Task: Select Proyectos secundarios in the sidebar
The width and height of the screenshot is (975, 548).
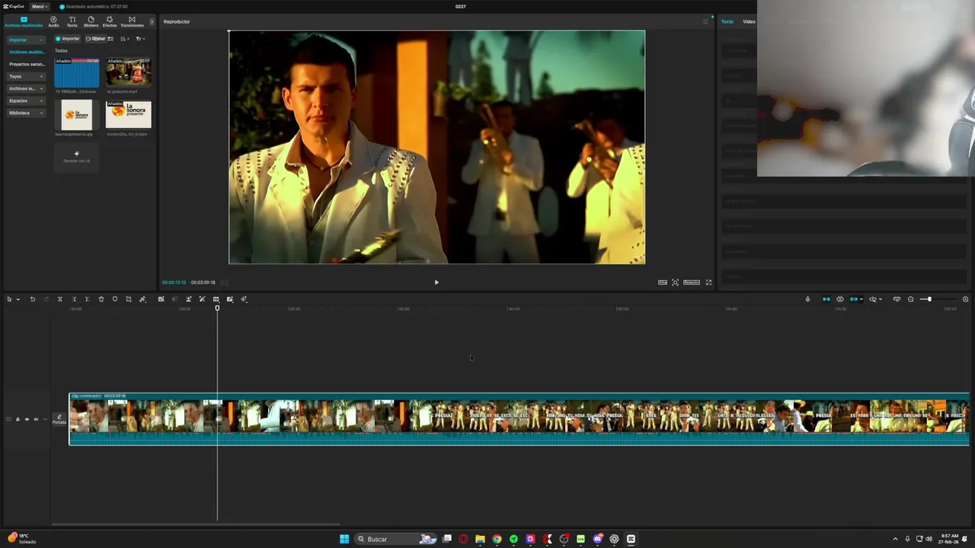Action: point(27,64)
